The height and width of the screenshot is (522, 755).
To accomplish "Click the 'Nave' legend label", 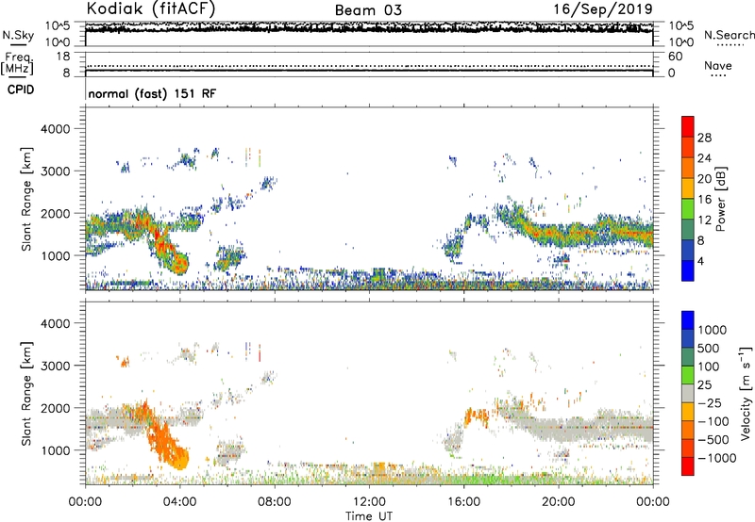I will [x=718, y=65].
